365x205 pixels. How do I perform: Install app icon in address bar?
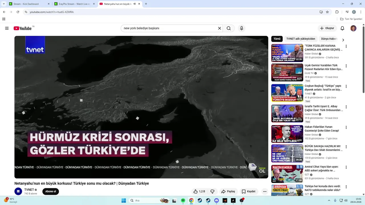[x=321, y=12]
